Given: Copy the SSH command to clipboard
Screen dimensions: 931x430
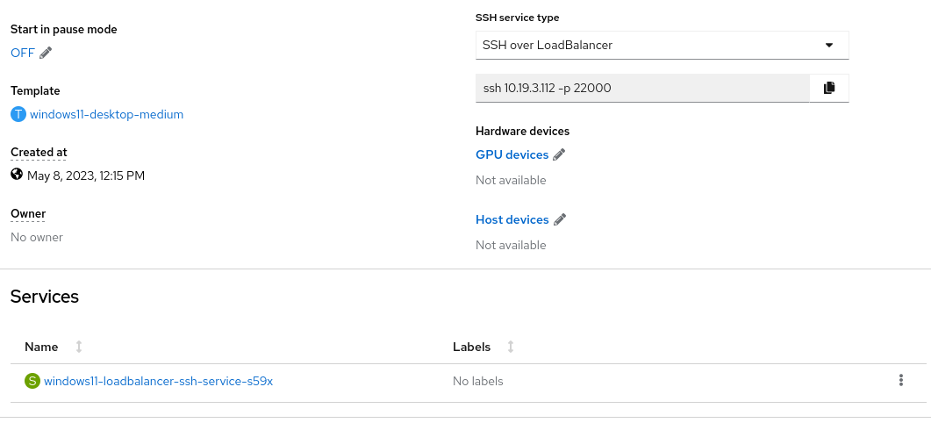Looking at the screenshot, I should (x=829, y=88).
